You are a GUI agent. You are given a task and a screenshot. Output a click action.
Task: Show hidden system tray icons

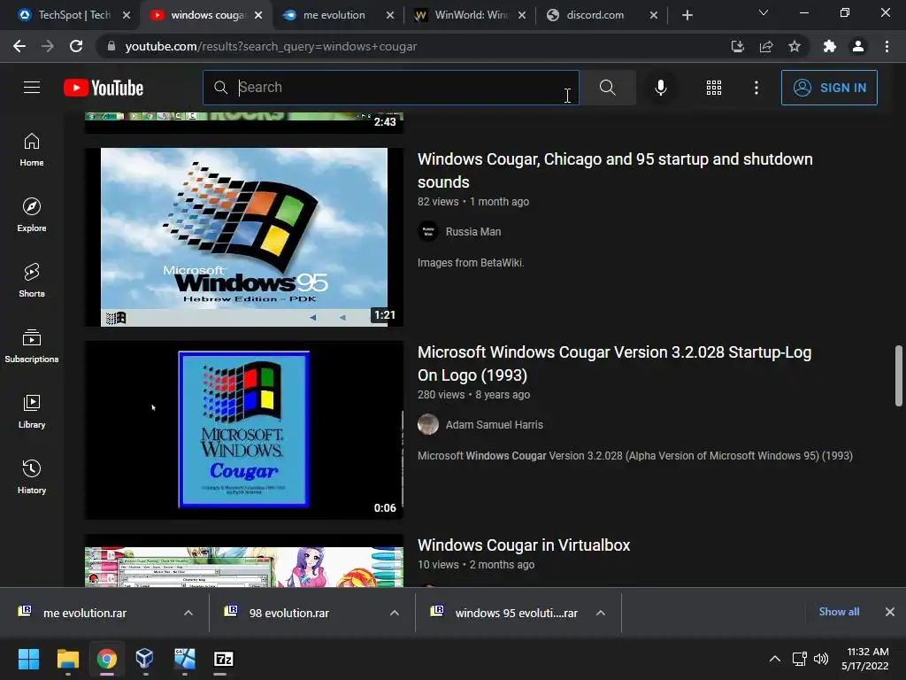pyautogui.click(x=775, y=659)
